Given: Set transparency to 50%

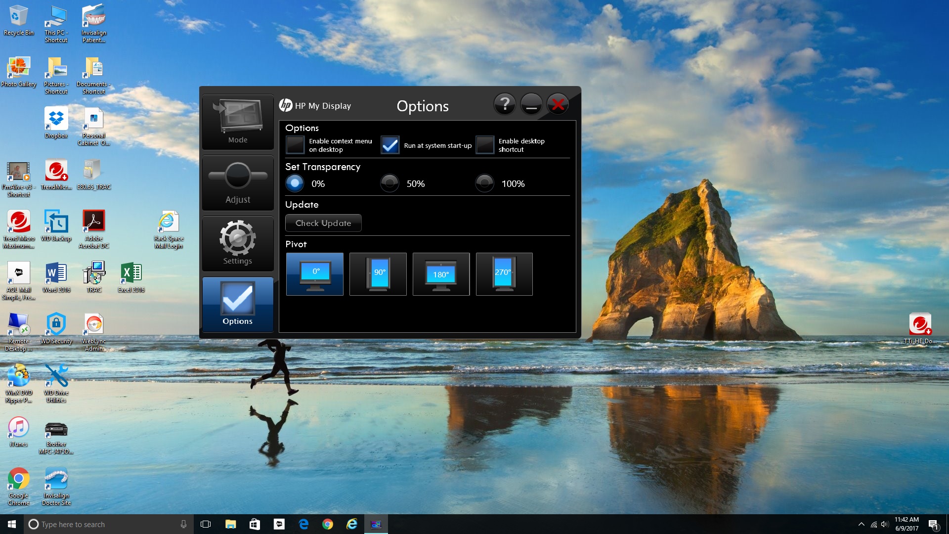Looking at the screenshot, I should point(389,183).
